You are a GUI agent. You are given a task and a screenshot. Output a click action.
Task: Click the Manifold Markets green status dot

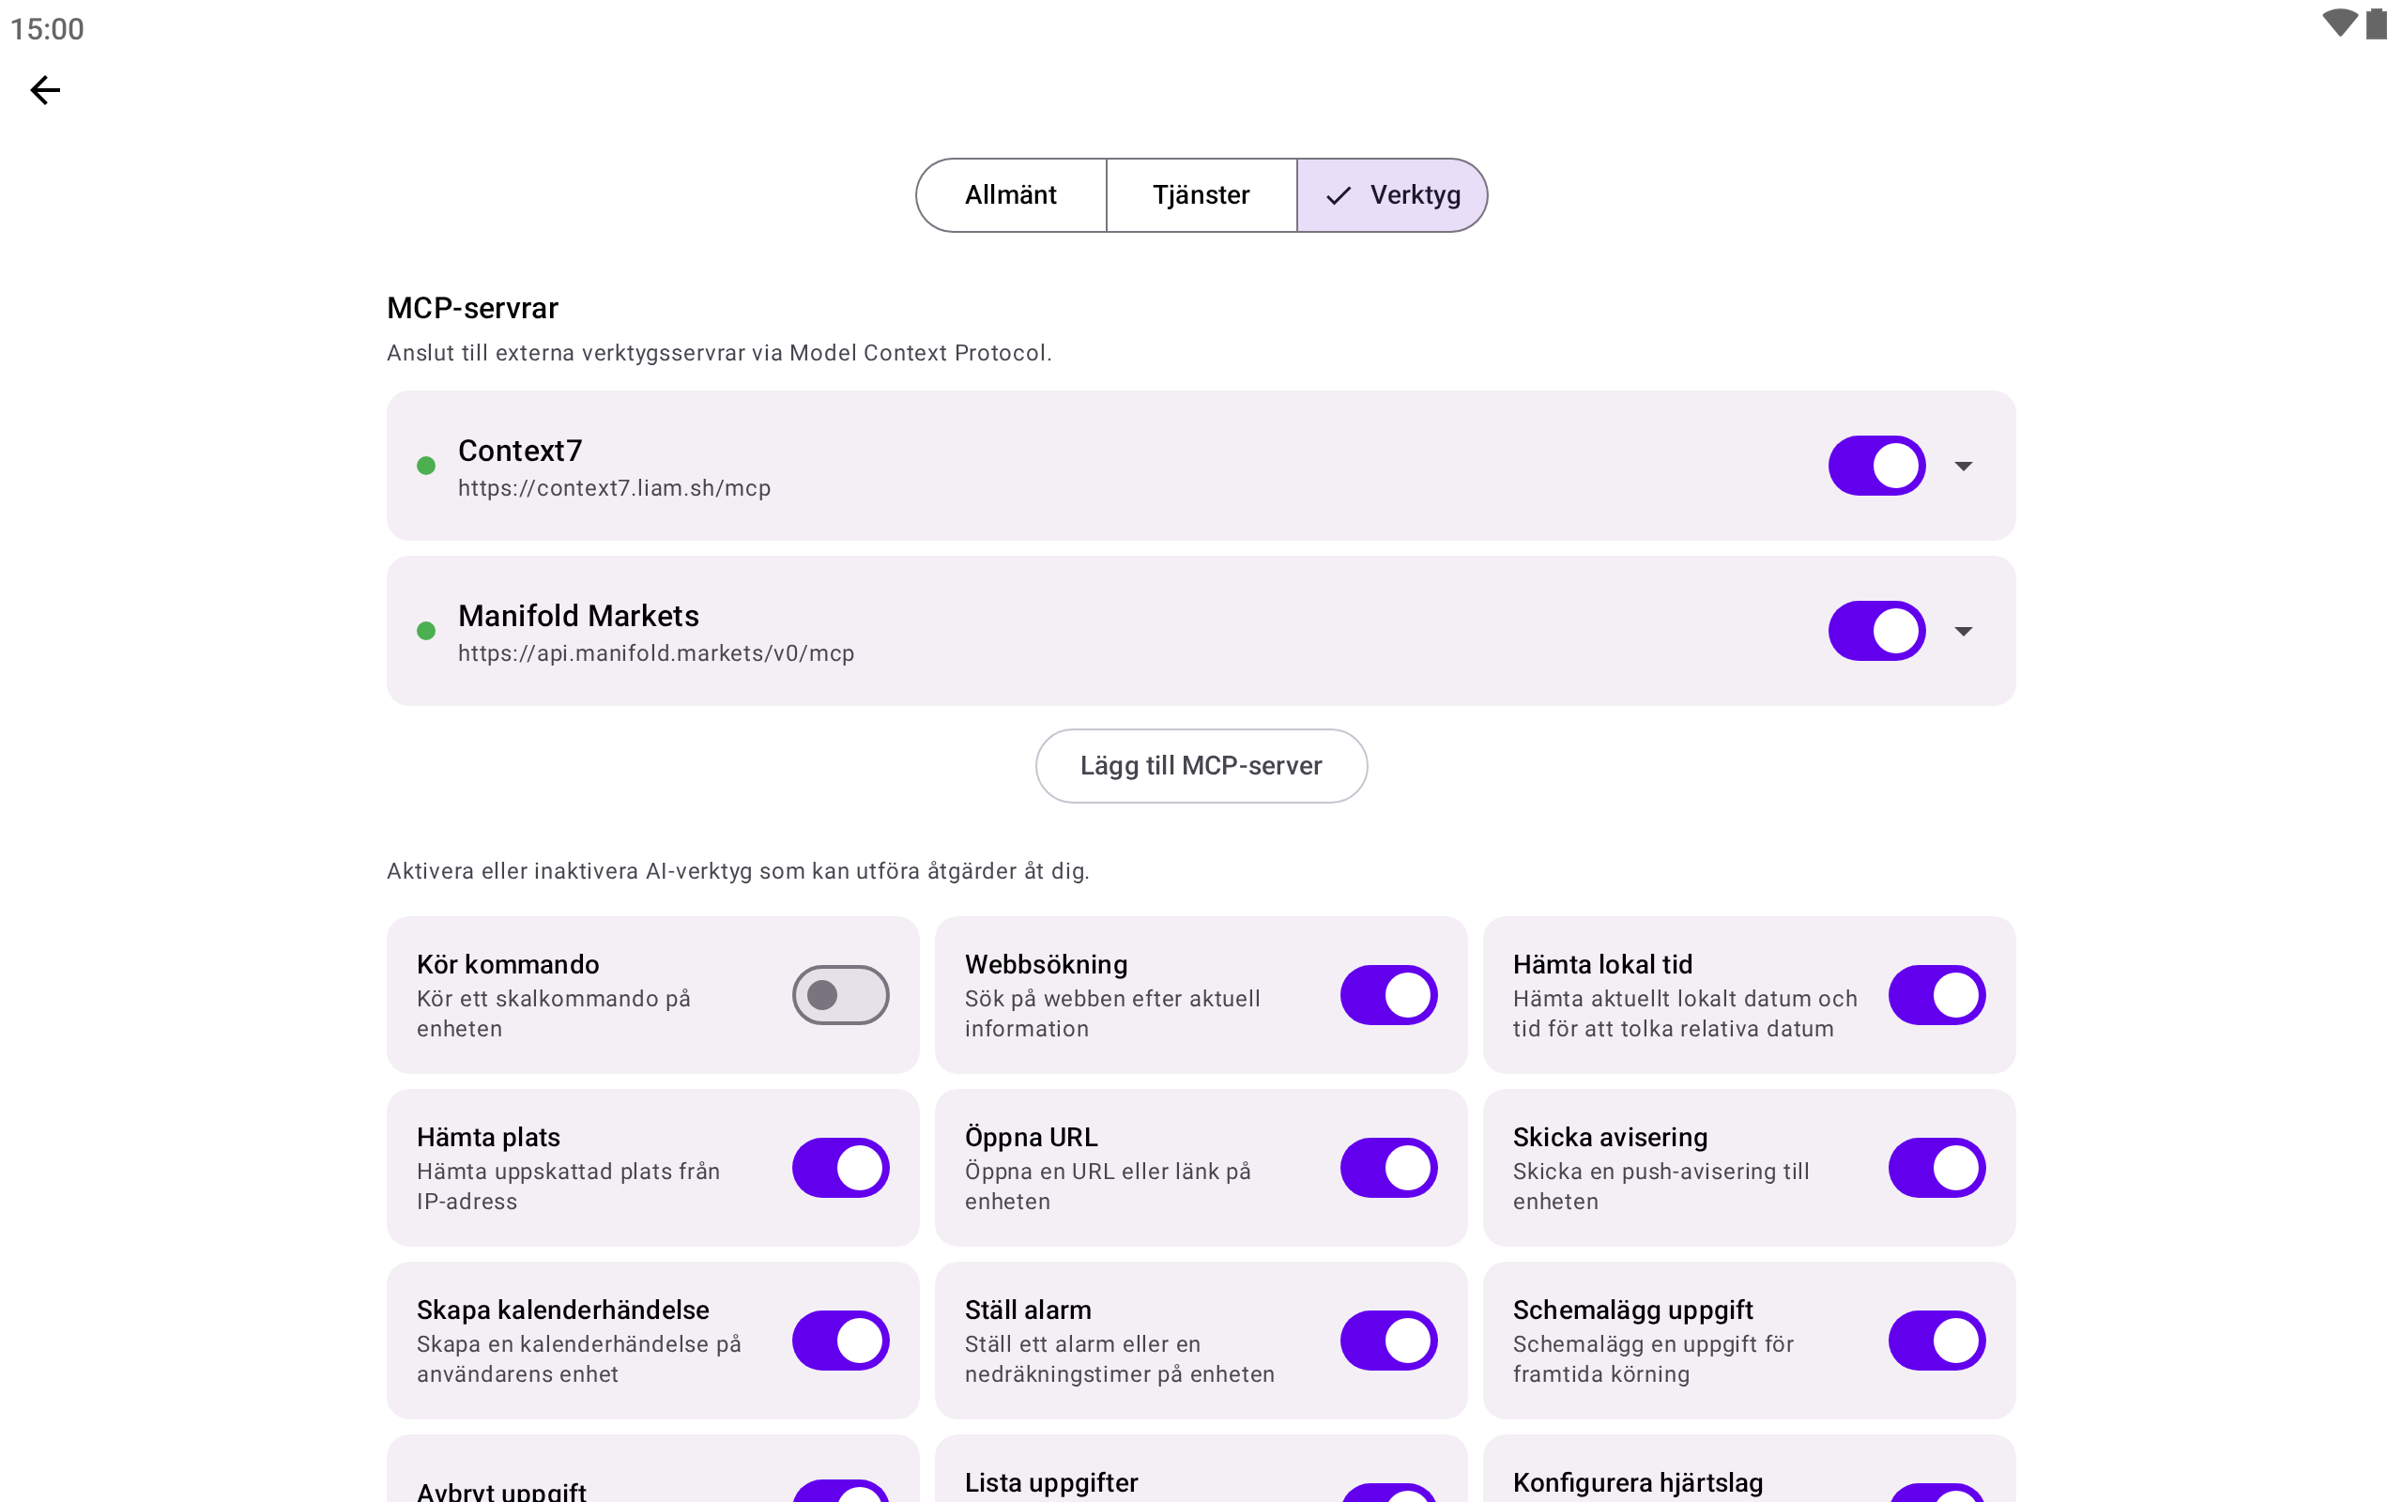click(426, 631)
